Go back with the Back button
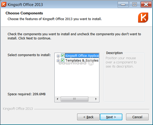This screenshot has height=125, width=153. 88,117
